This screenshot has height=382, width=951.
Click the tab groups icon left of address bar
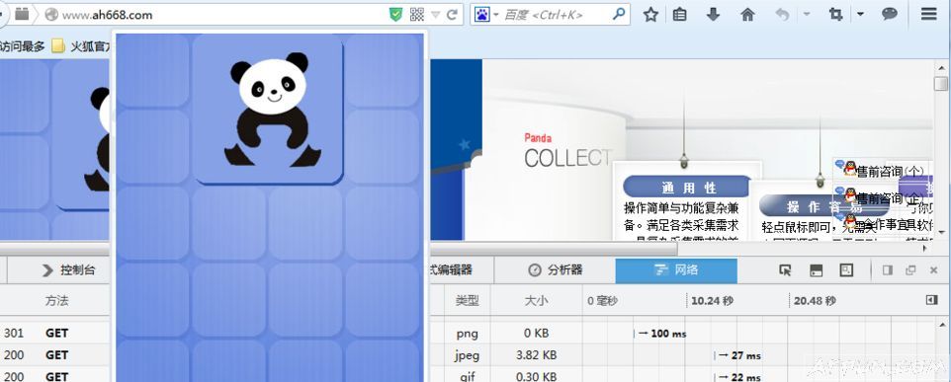pos(22,14)
